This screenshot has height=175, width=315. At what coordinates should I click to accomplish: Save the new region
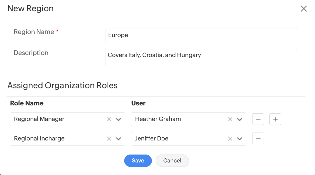(x=138, y=161)
